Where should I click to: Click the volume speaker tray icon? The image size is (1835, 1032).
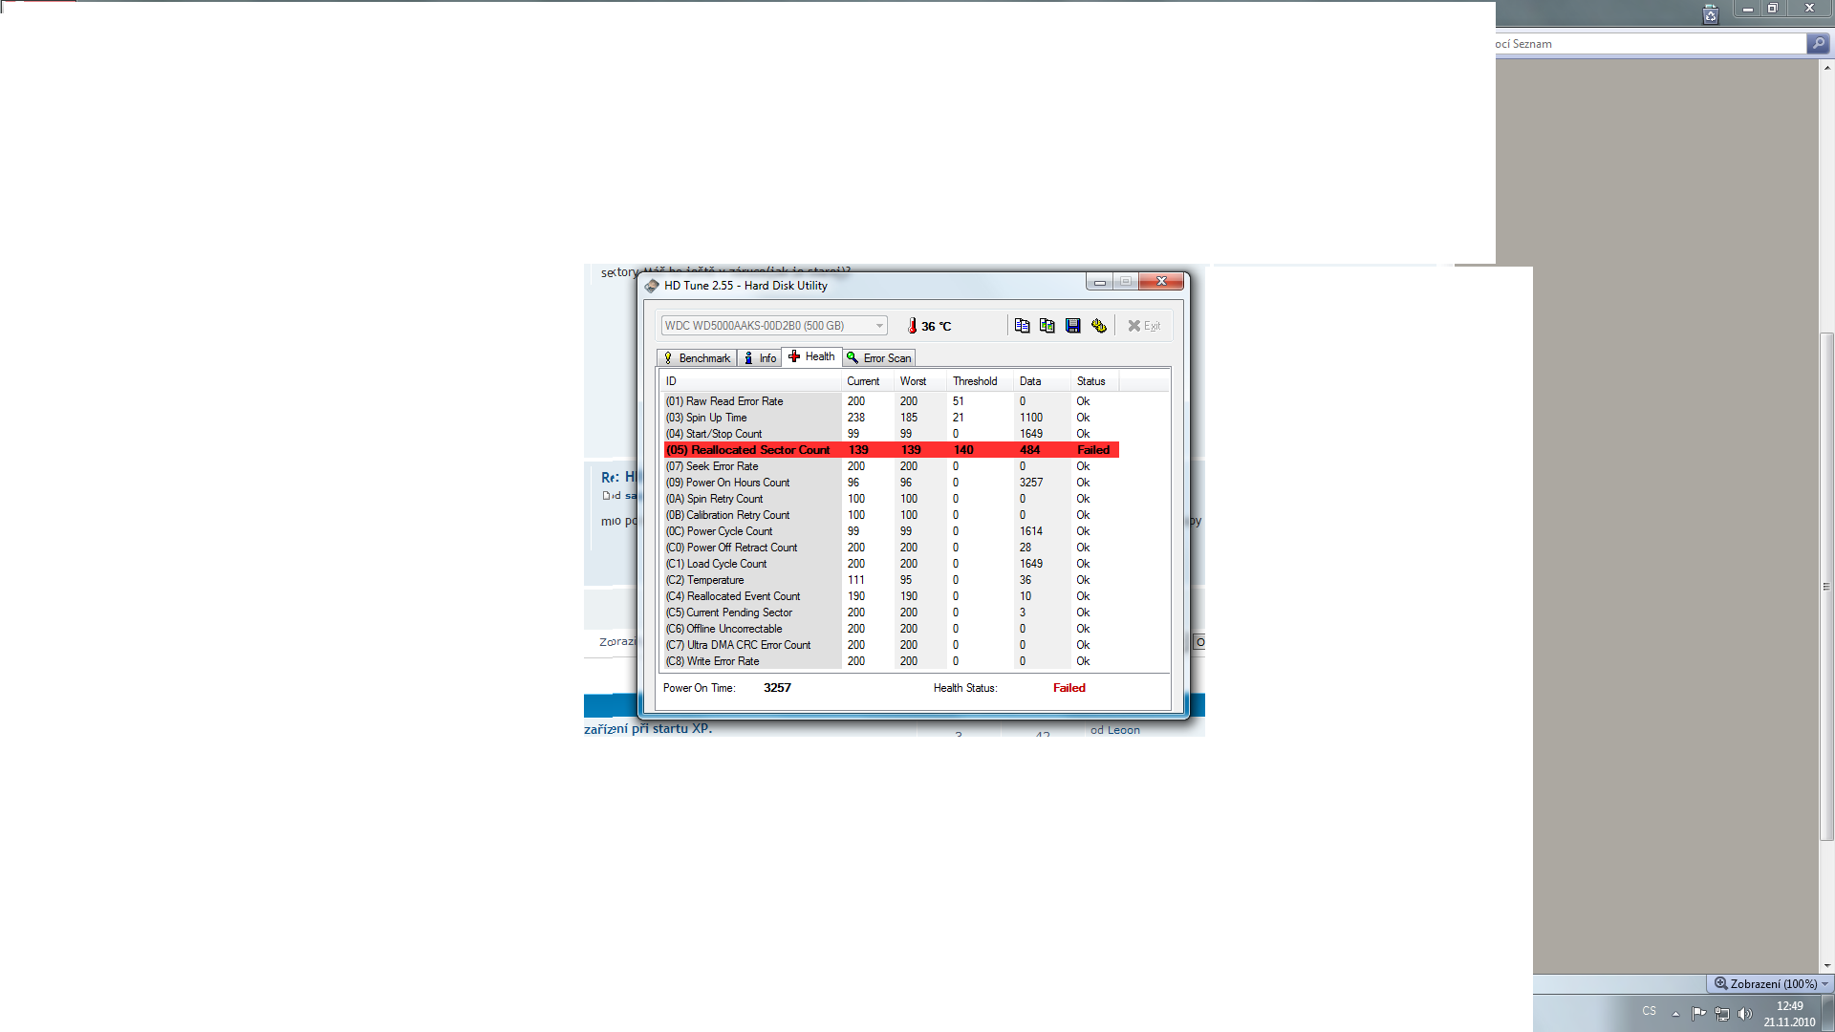click(x=1745, y=1013)
